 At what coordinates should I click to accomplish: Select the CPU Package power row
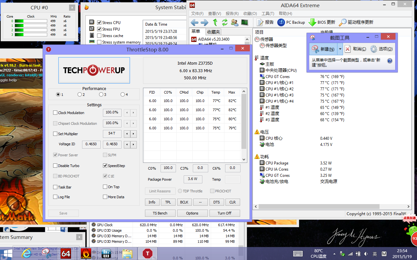tap(274, 163)
